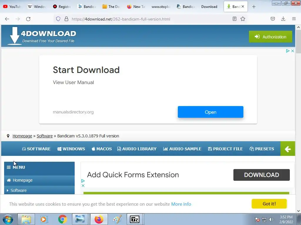Expand Software in the sidebar menu
Viewport: 301px width, 225px height.
click(39, 190)
